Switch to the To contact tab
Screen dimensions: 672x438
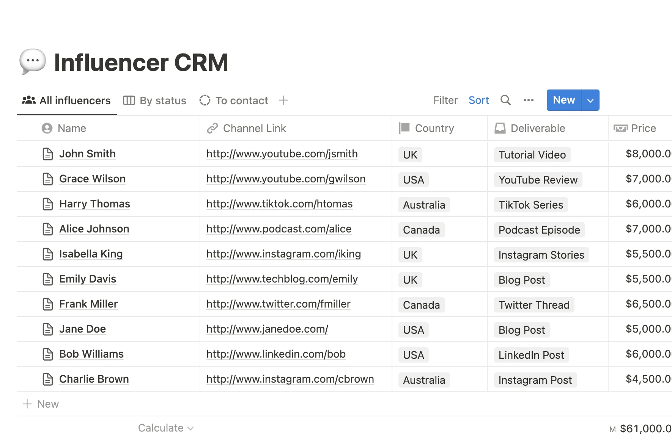[x=233, y=100]
